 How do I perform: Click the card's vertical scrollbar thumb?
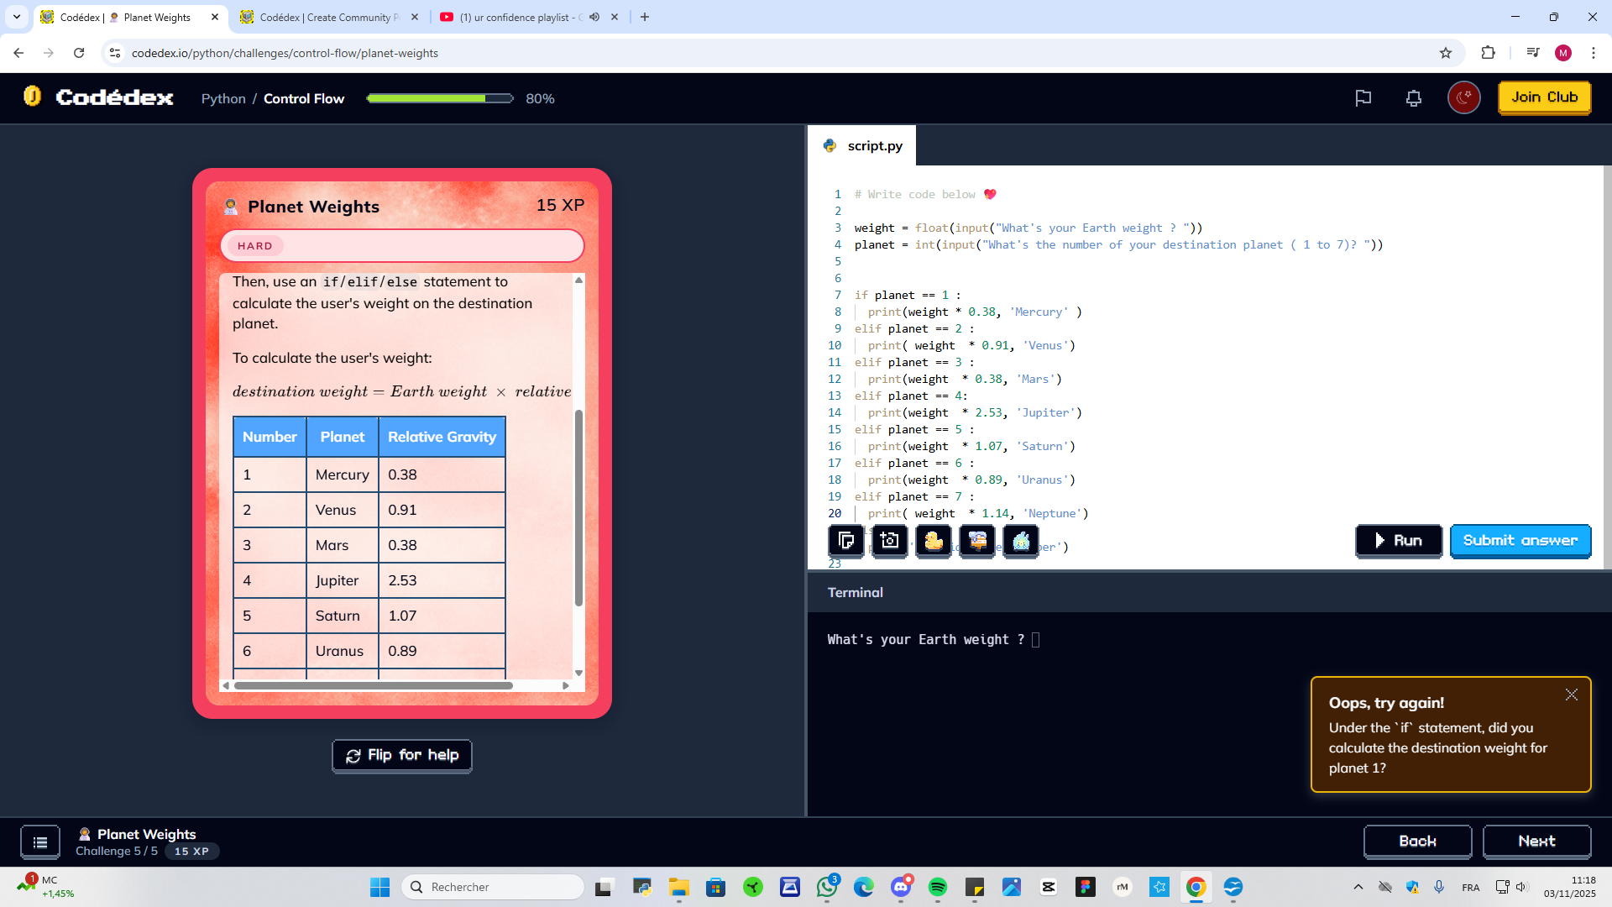[x=578, y=507]
